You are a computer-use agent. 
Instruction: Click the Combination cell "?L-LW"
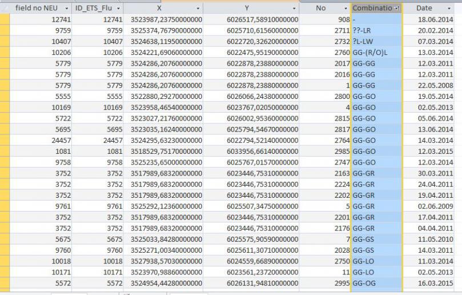click(376, 42)
